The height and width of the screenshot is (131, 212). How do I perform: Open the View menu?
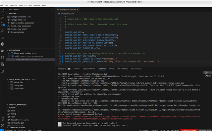click(x=21, y=5)
